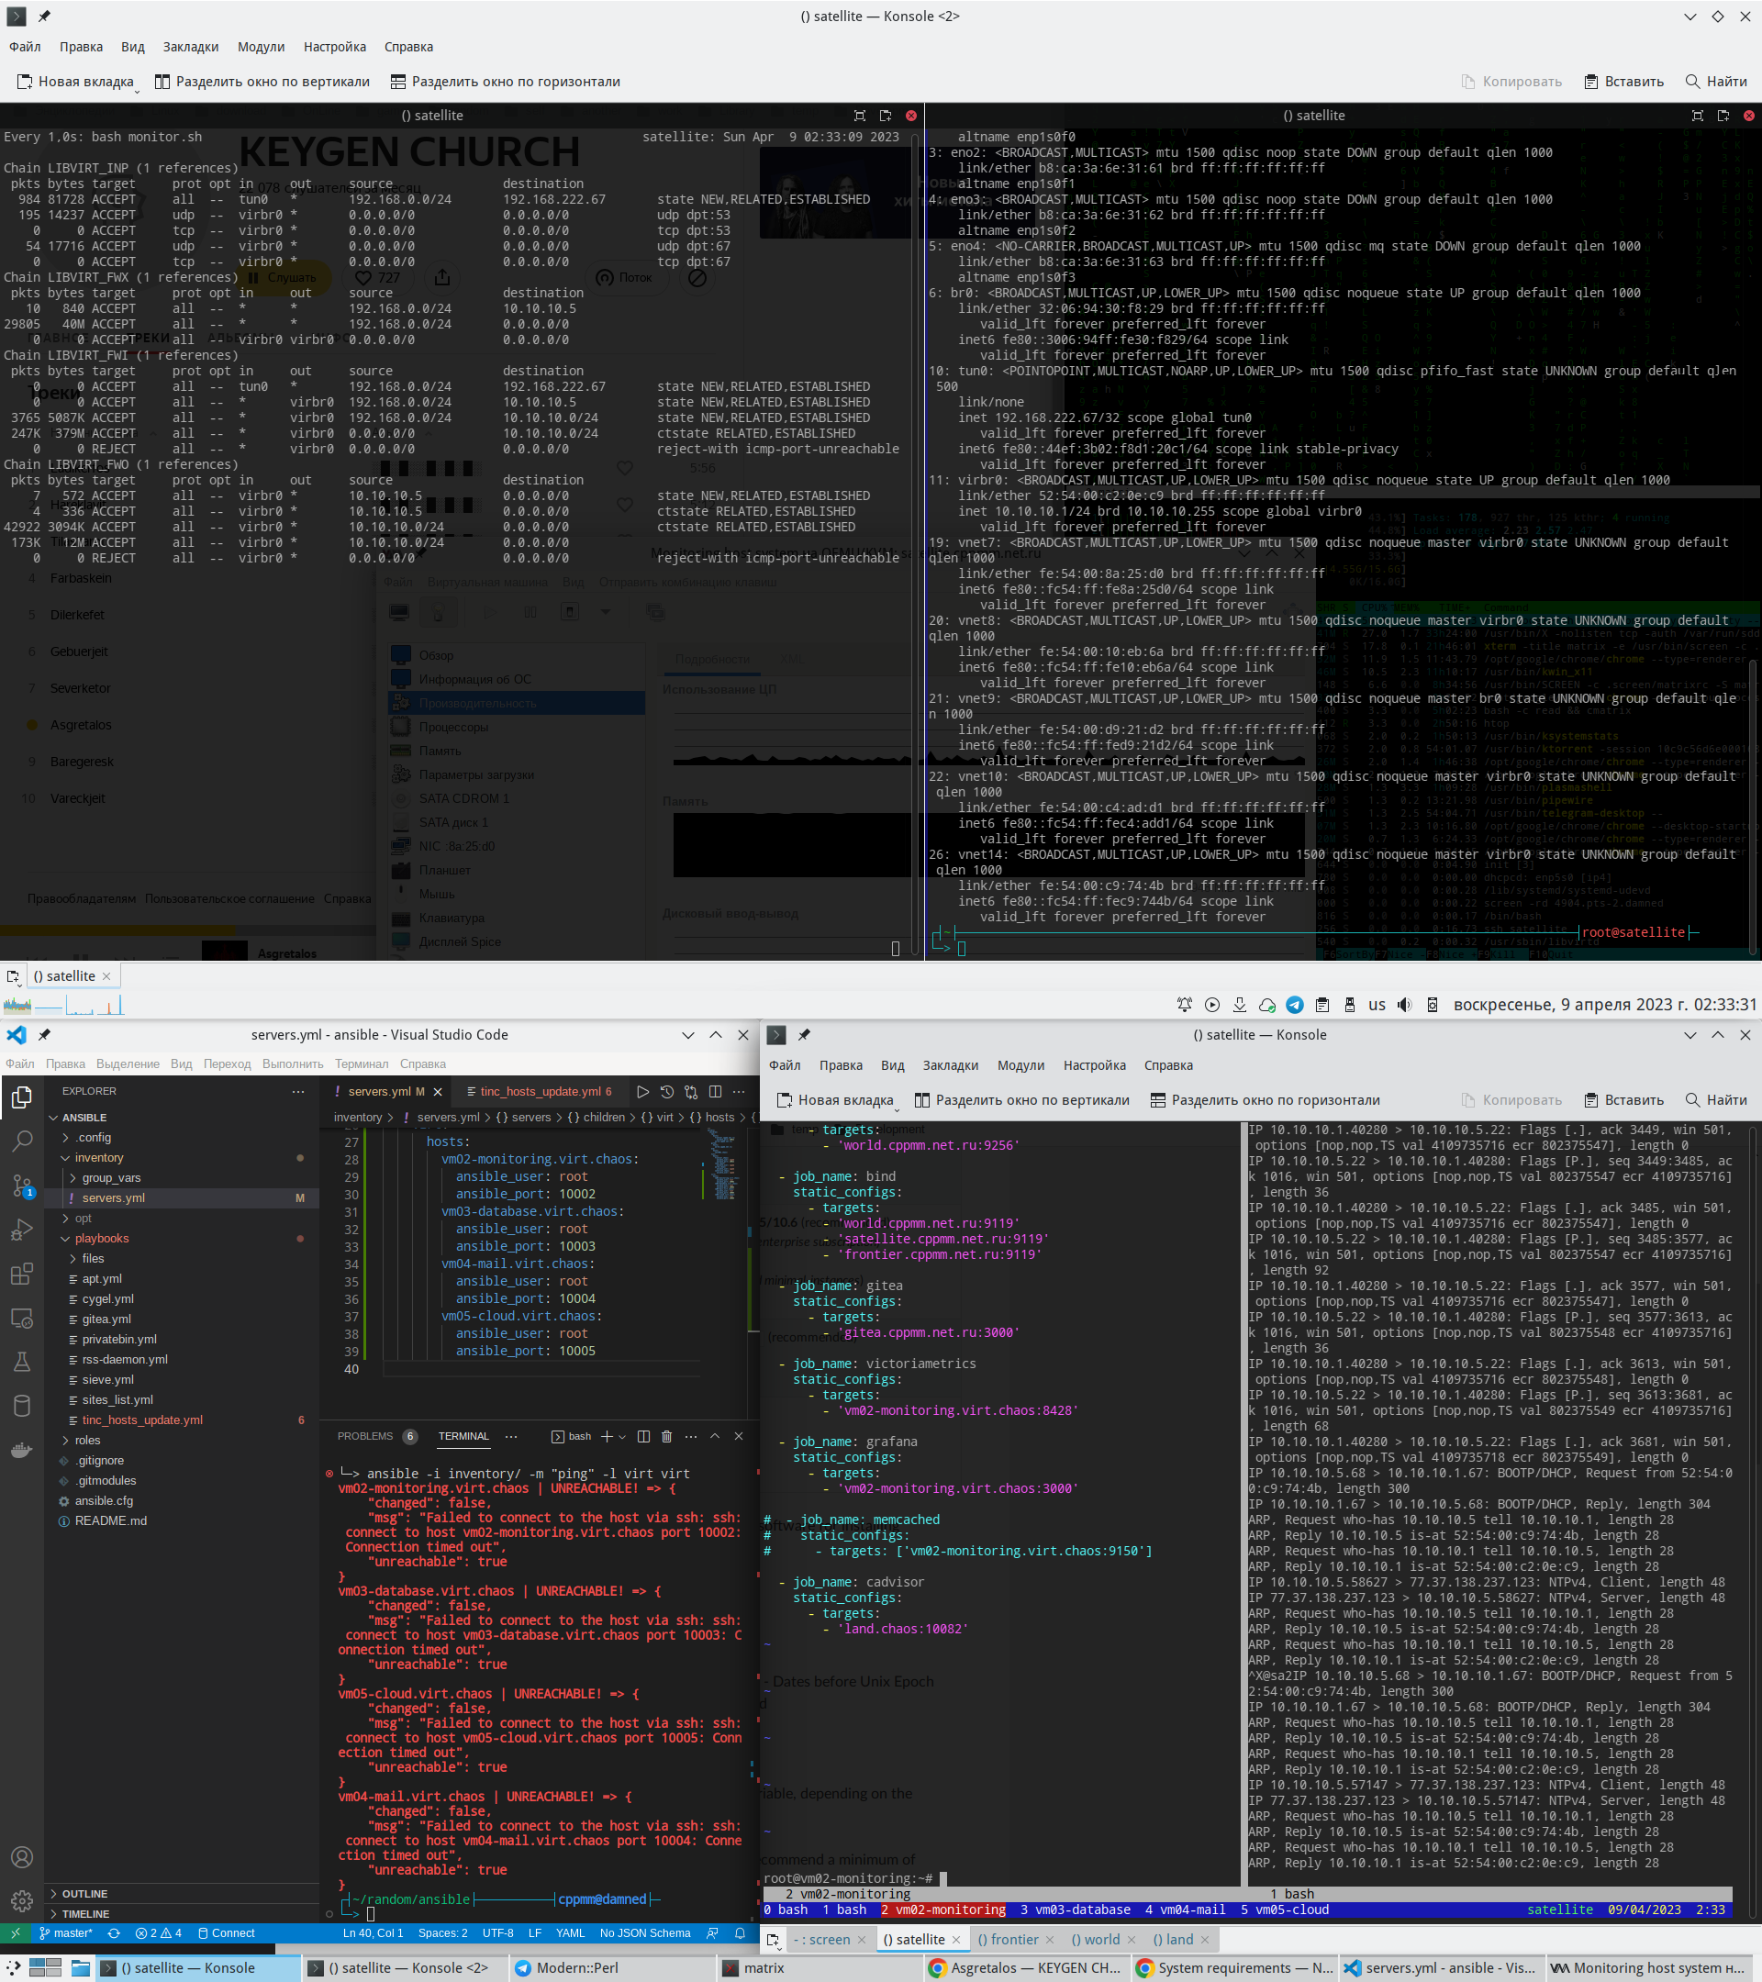Maximize the left satellite split pane
Viewport: 1762px width, 1982px height.
(859, 116)
